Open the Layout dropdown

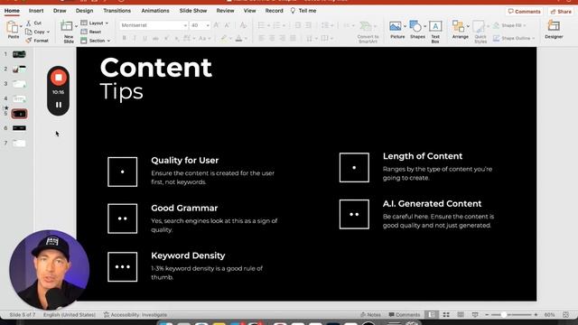tap(94, 23)
